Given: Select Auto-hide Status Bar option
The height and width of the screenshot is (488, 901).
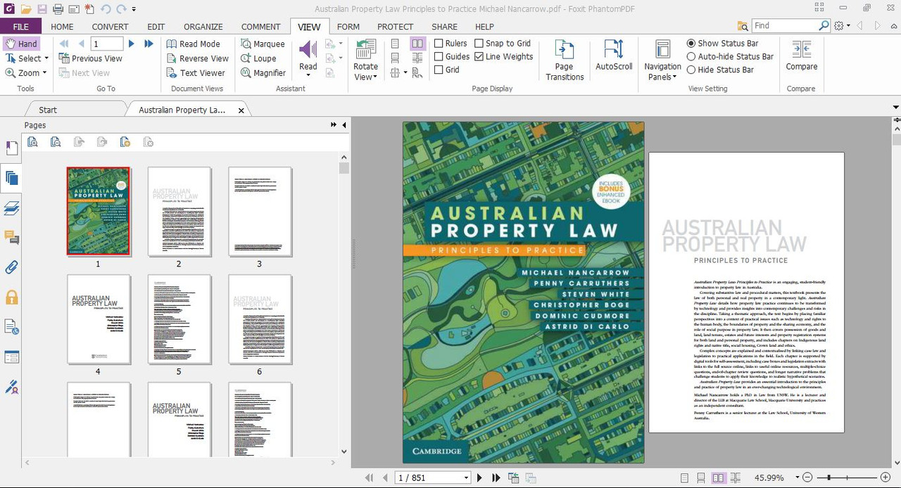Looking at the screenshot, I should coord(691,56).
